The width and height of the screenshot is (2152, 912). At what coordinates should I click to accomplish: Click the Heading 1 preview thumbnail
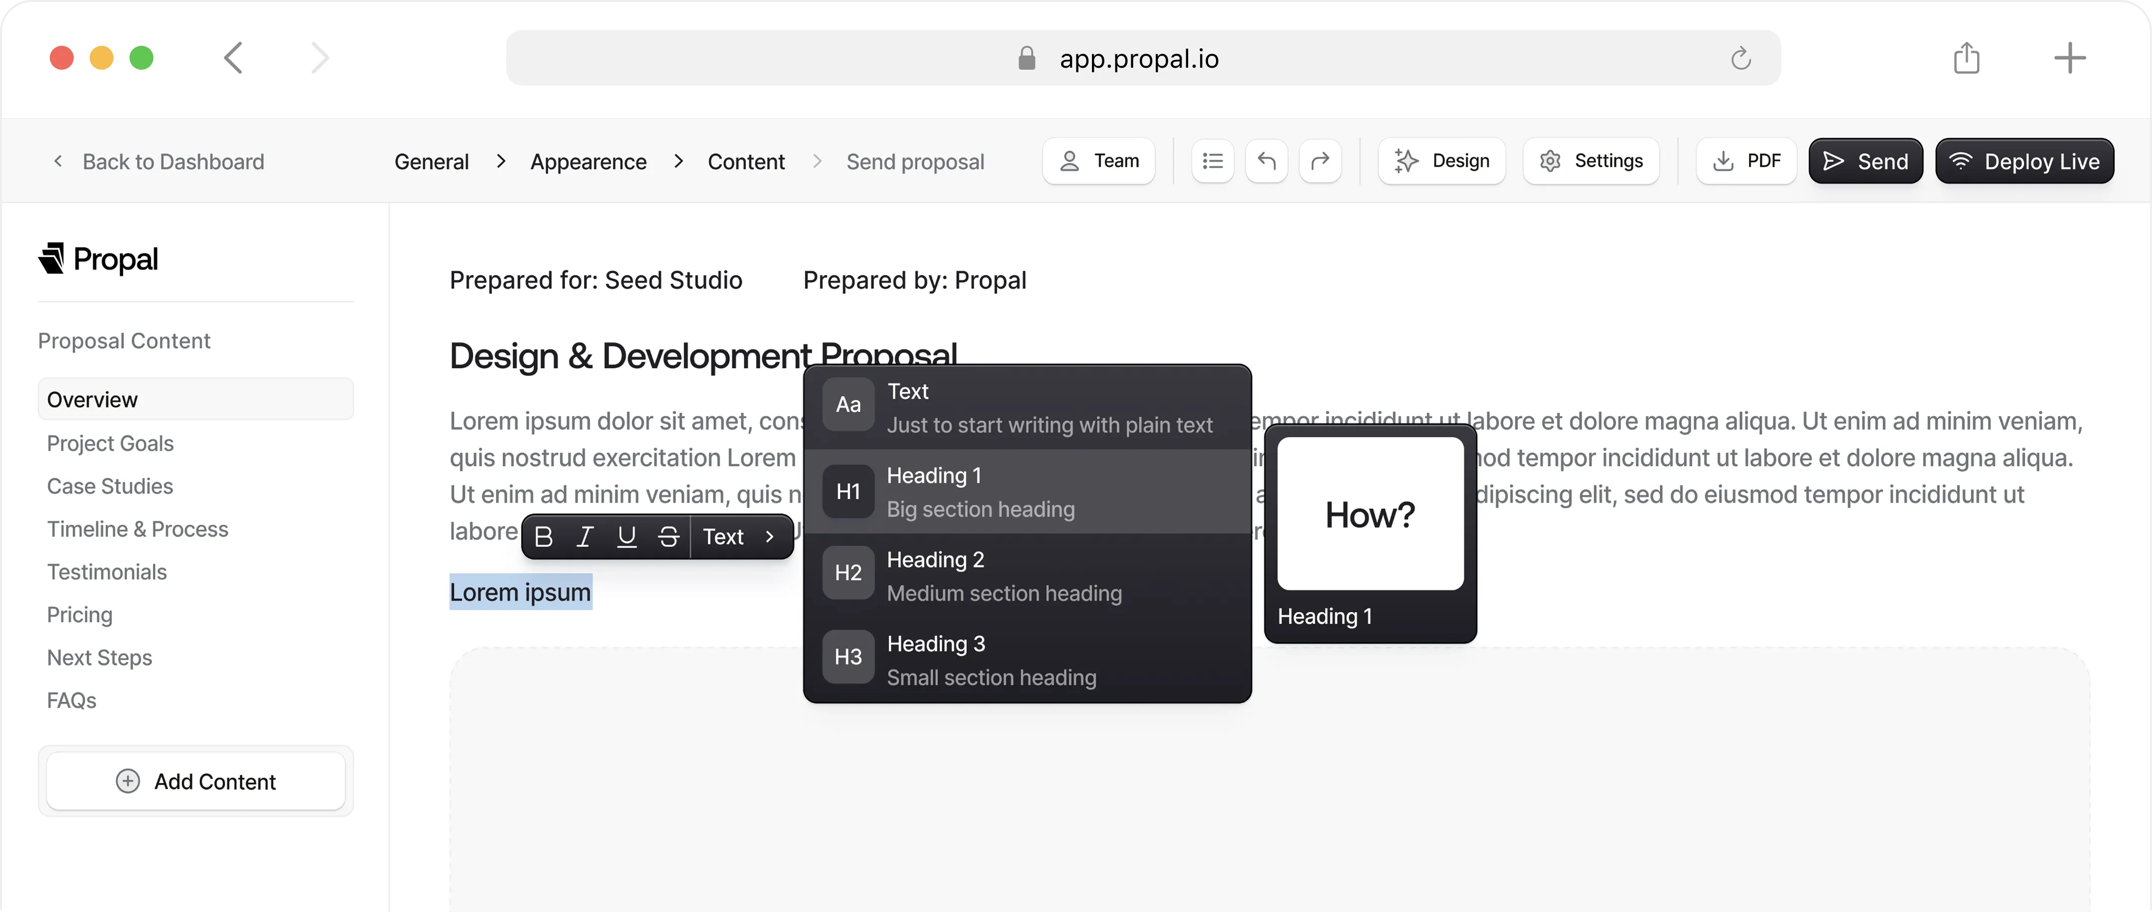pyautogui.click(x=1369, y=514)
